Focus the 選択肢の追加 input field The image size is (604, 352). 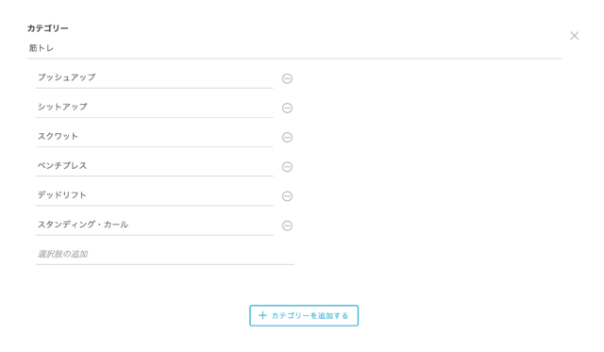165,254
